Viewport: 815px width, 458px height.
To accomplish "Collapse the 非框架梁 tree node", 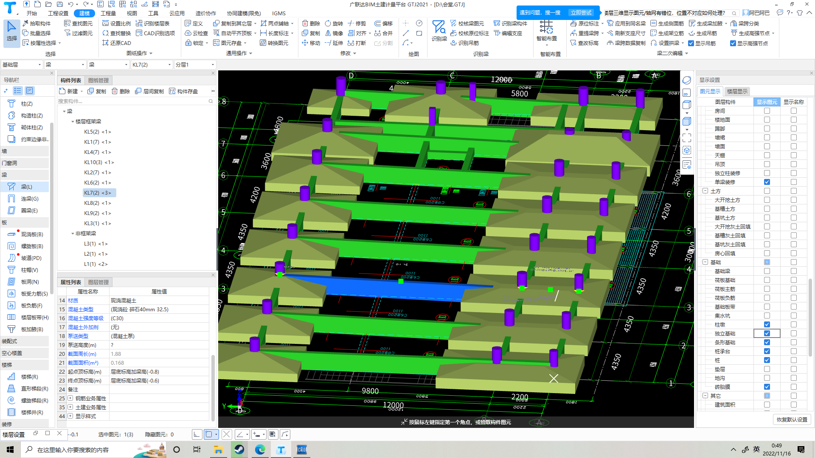I will [73, 234].
